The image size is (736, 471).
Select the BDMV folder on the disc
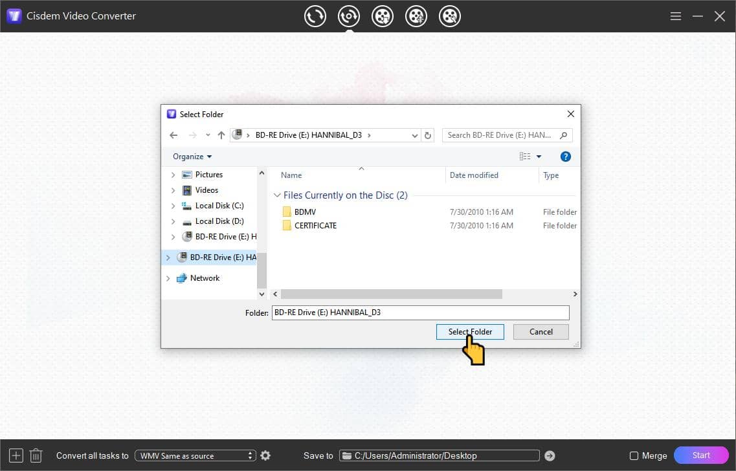(305, 212)
